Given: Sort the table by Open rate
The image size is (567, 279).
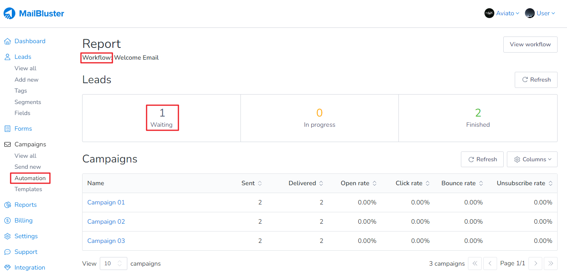Looking at the screenshot, I should (x=375, y=183).
